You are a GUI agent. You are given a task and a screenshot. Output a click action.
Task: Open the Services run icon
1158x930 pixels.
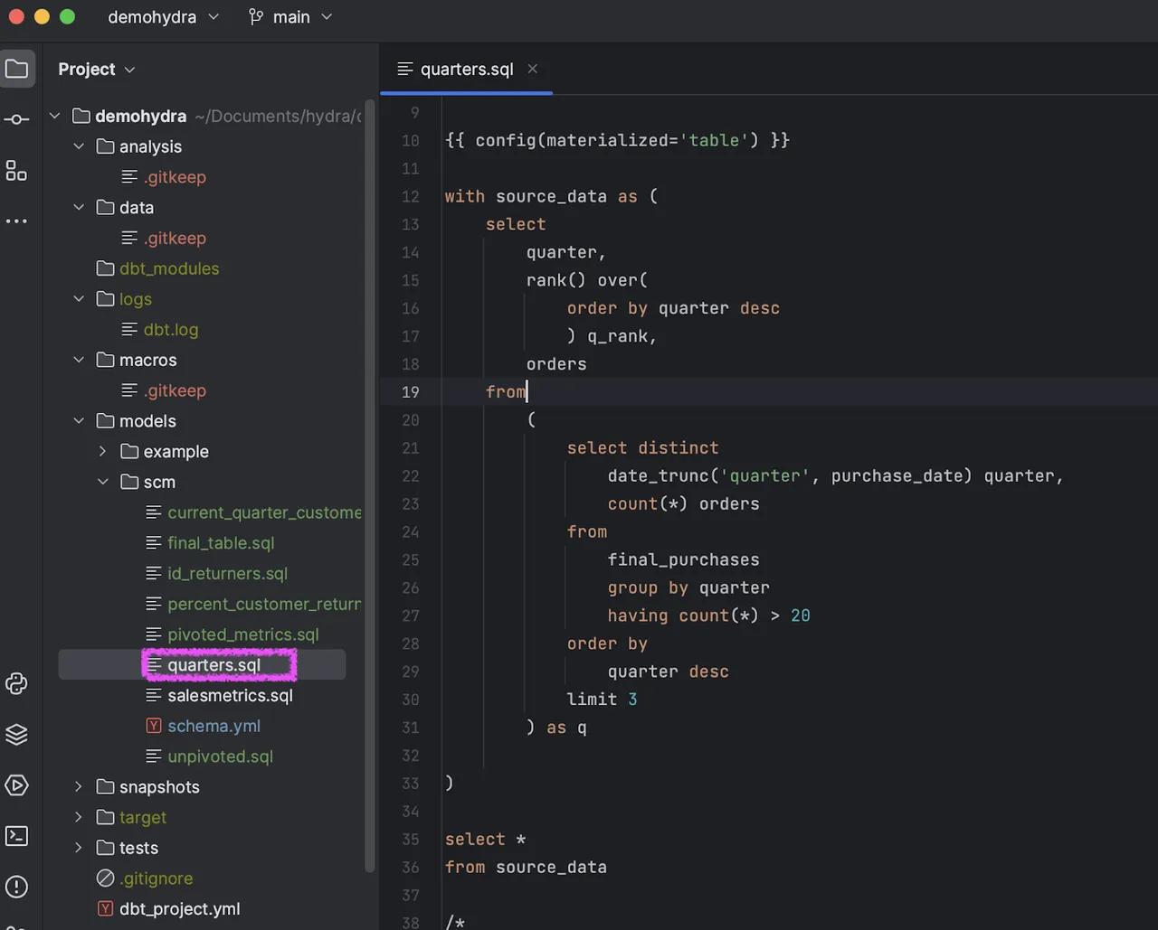[x=16, y=784]
